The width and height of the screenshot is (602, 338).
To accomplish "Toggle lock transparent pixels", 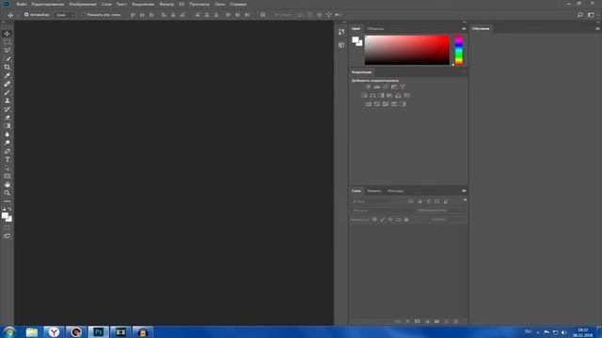I will (x=374, y=220).
